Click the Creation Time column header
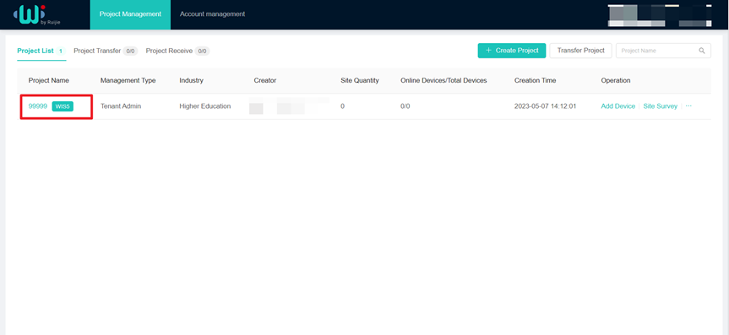Viewport: 729px width, 335px height. click(535, 80)
